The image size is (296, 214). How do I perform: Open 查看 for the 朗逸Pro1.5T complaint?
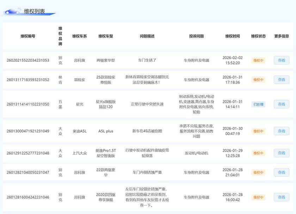pos(281,153)
